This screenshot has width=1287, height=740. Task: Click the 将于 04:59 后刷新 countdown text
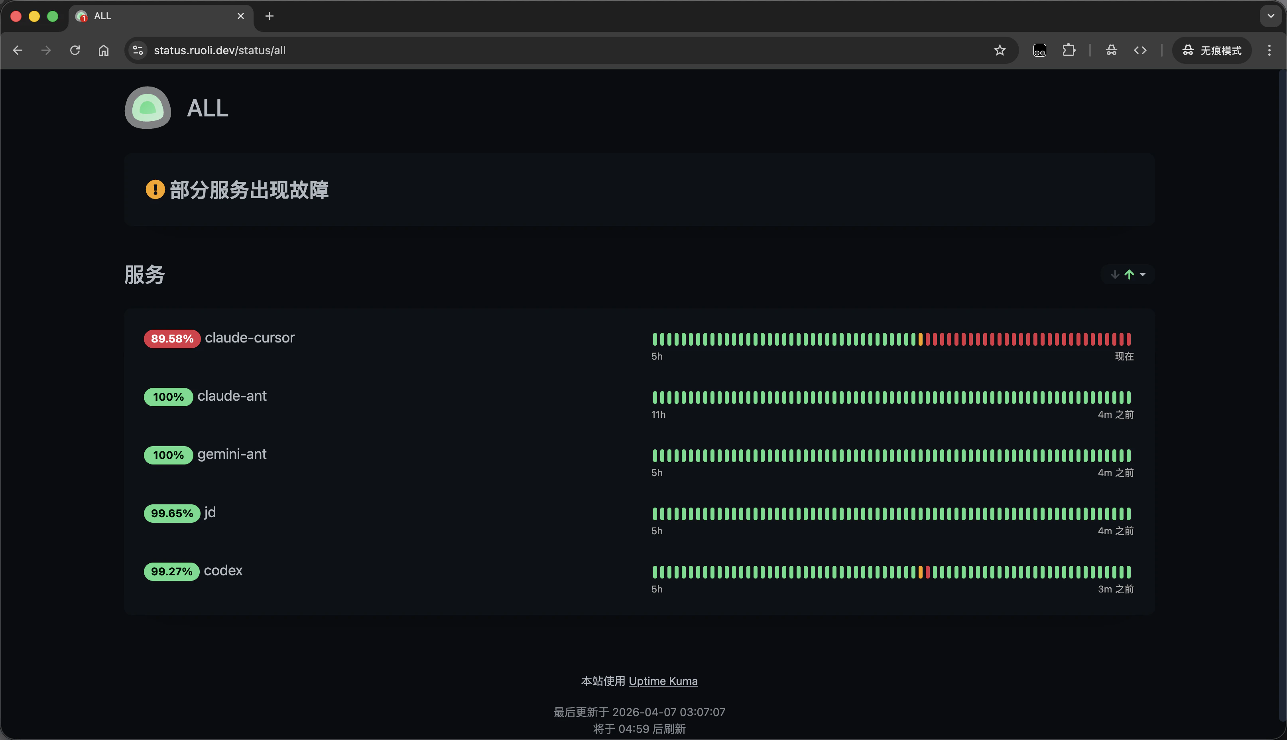click(639, 729)
